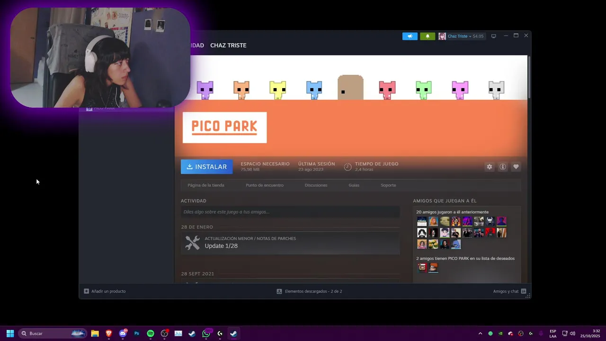Image resolution: width=606 pixels, height=341 pixels.
Task: Open Spotify from the taskbar
Action: pos(151,333)
